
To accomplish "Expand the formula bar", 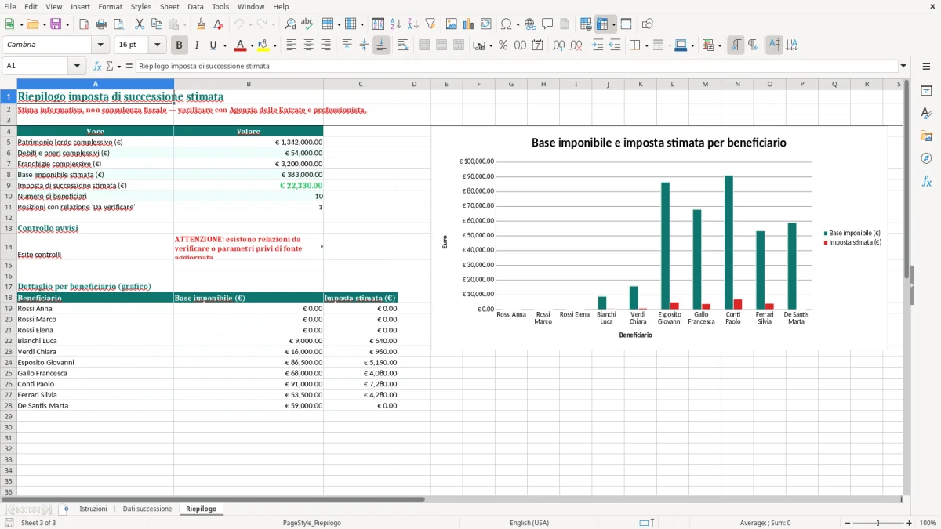I will [903, 67].
